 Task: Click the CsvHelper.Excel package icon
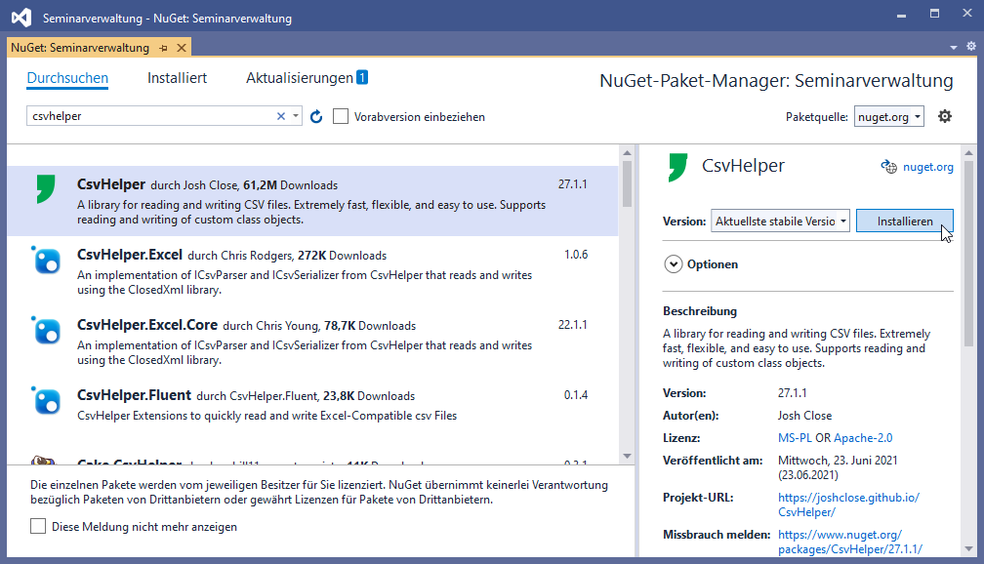tap(46, 261)
